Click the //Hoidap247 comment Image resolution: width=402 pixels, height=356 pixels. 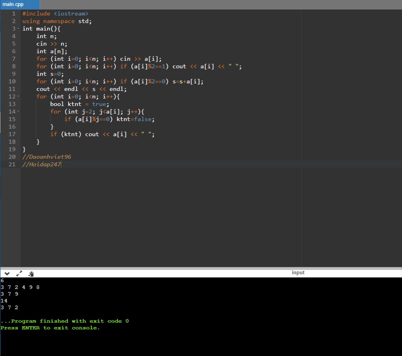coord(42,164)
